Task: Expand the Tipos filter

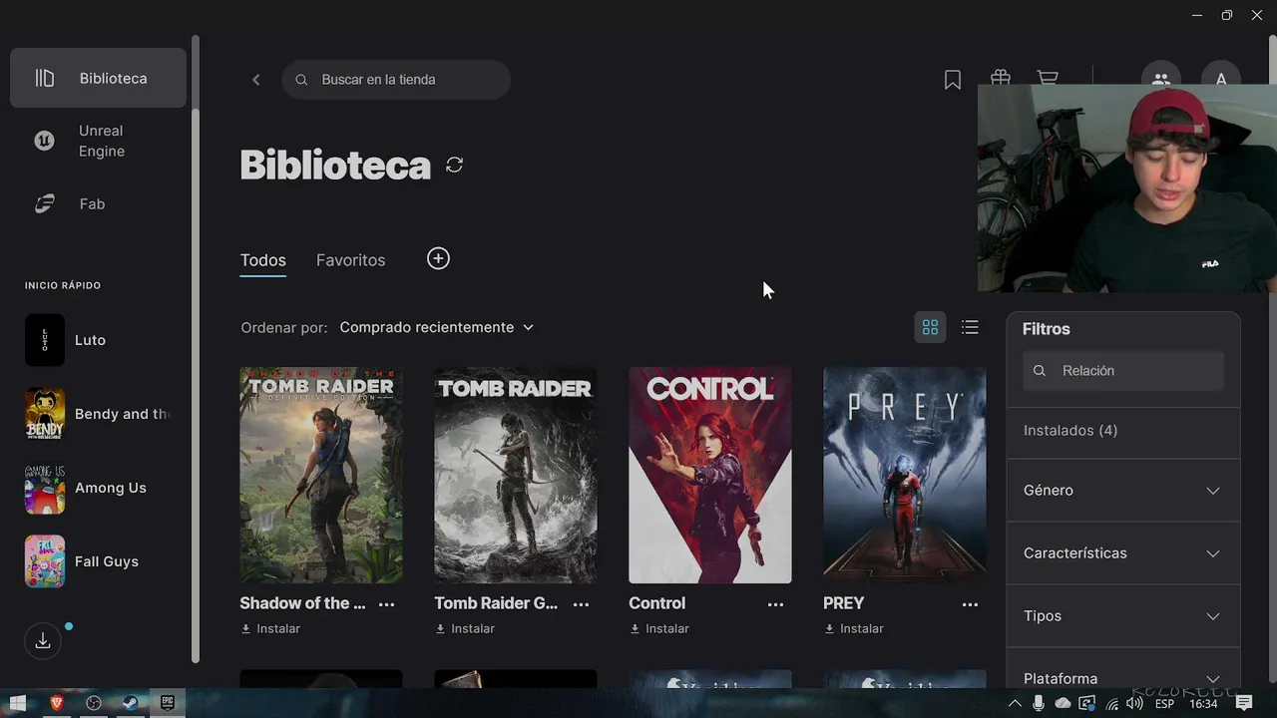Action: [x=1123, y=616]
